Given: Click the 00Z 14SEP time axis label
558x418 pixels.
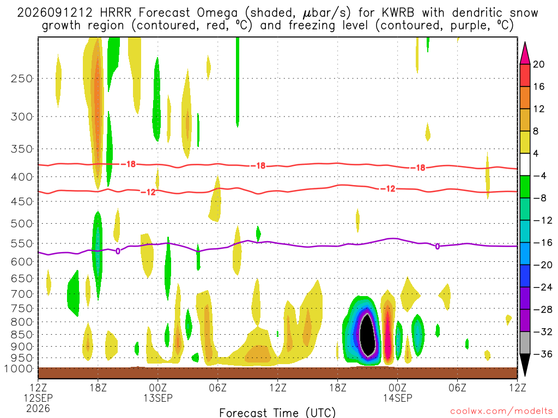Looking at the screenshot, I should [397, 392].
